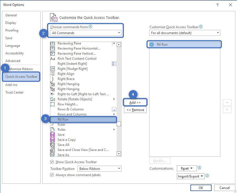Select the Ruler command in the list

(x=83, y=125)
